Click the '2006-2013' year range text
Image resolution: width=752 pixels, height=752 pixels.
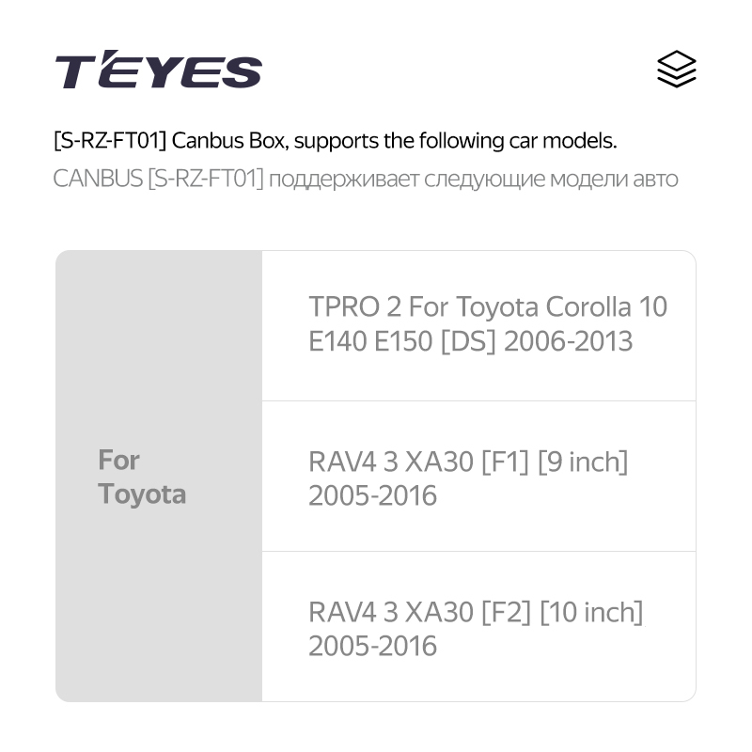(x=568, y=341)
